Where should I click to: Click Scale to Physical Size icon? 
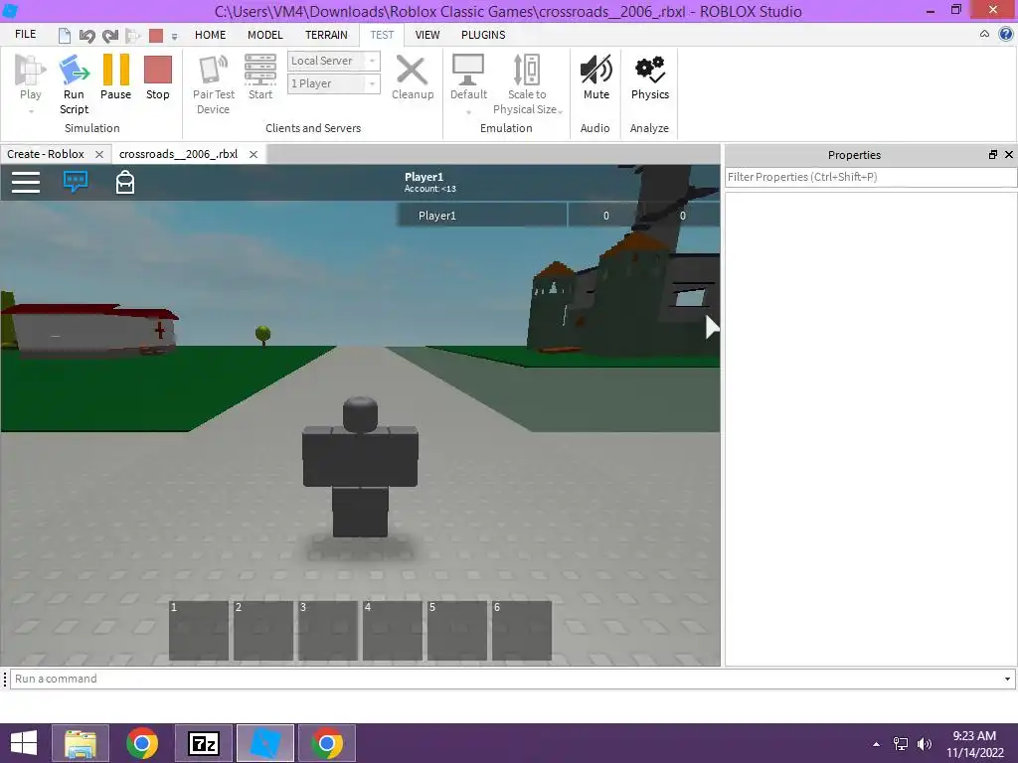(527, 71)
